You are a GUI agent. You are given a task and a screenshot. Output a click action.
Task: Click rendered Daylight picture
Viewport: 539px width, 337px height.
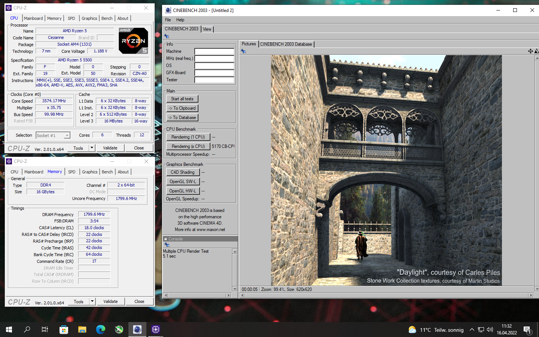click(x=386, y=170)
